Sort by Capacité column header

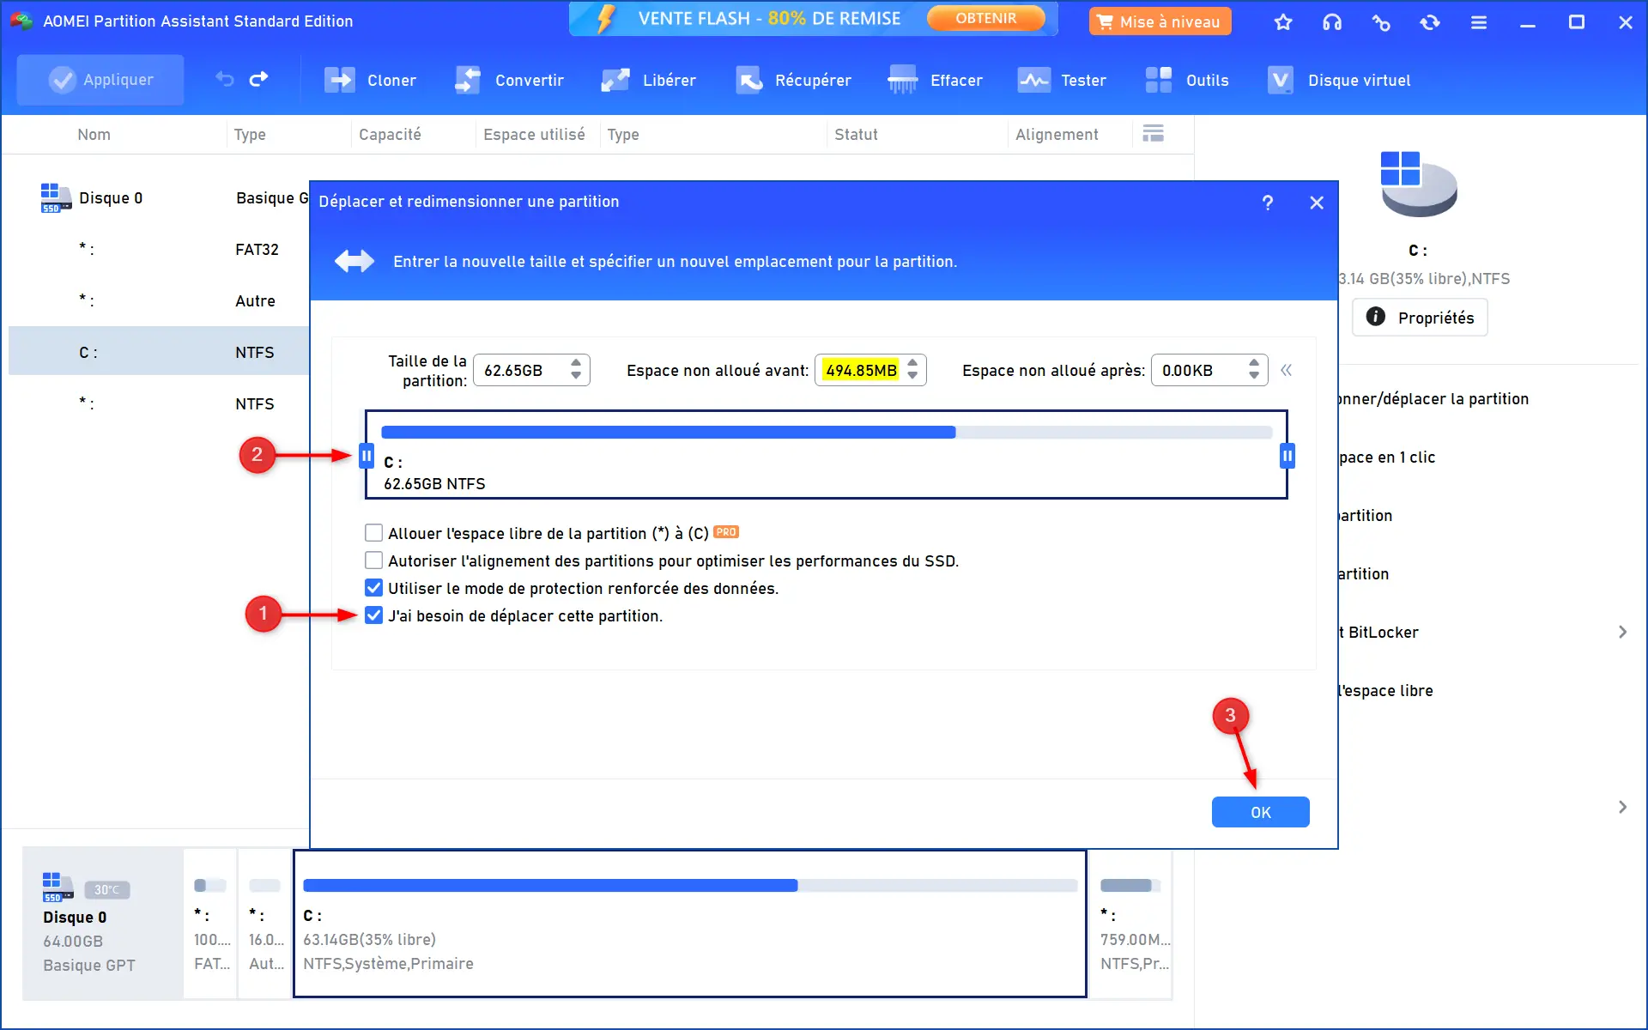coord(390,134)
